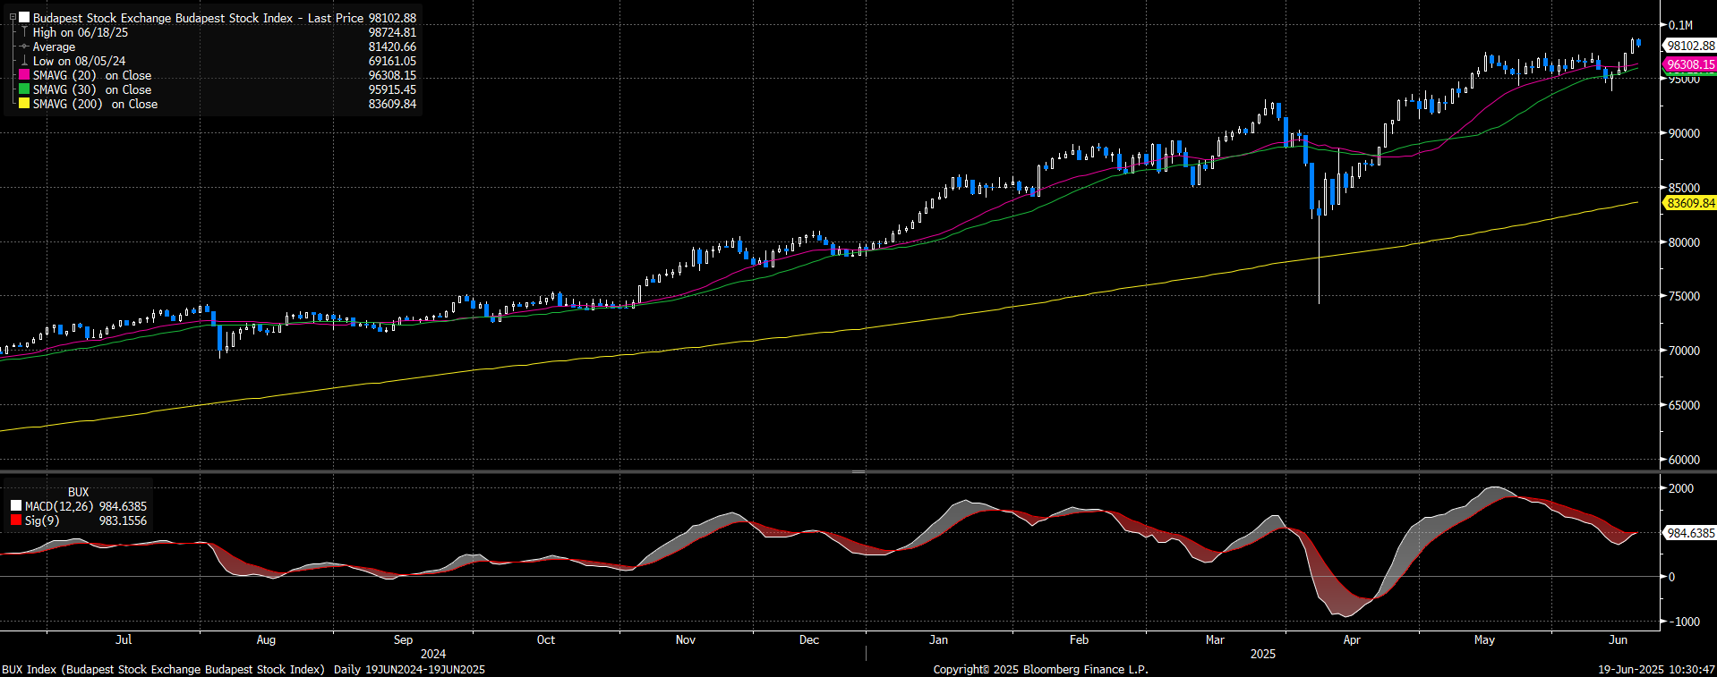The width and height of the screenshot is (1717, 677).
Task: Click the -1000 label on MACD axis
Action: pyautogui.click(x=1683, y=622)
